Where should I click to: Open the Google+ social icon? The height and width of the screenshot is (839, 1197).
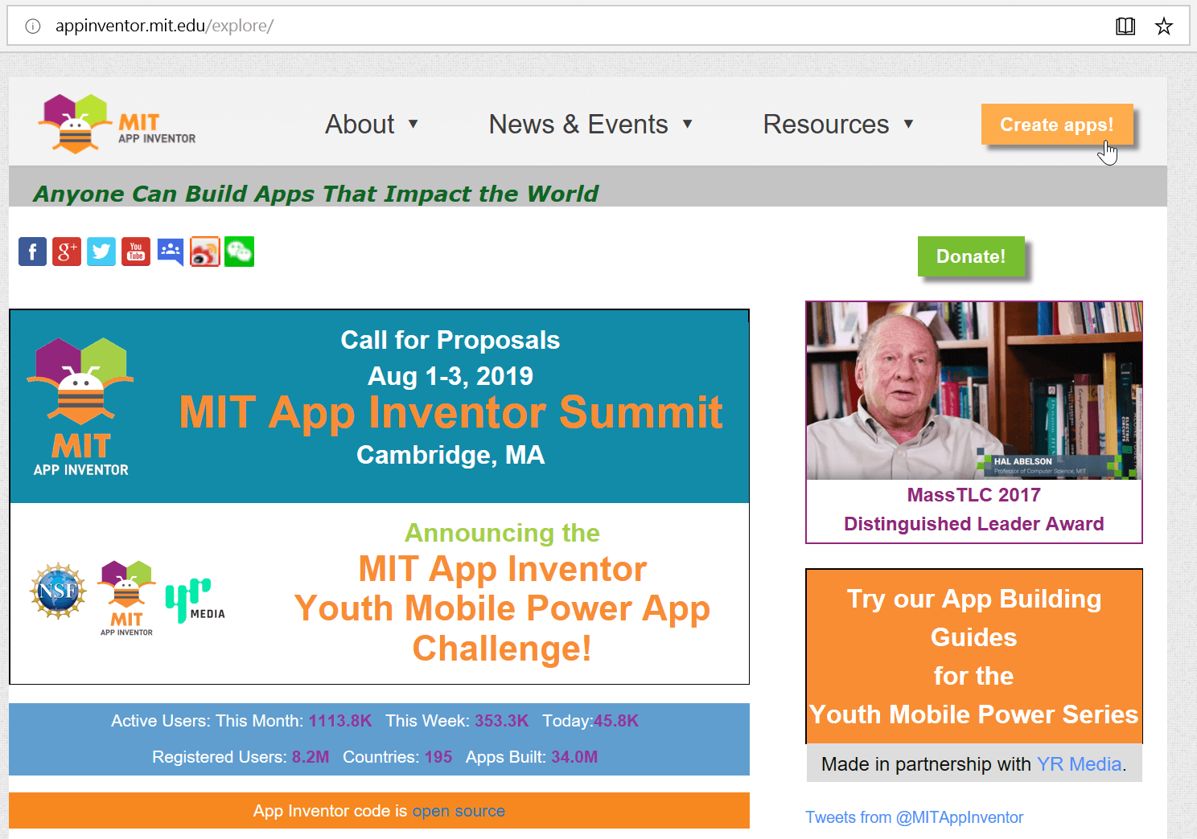click(67, 252)
